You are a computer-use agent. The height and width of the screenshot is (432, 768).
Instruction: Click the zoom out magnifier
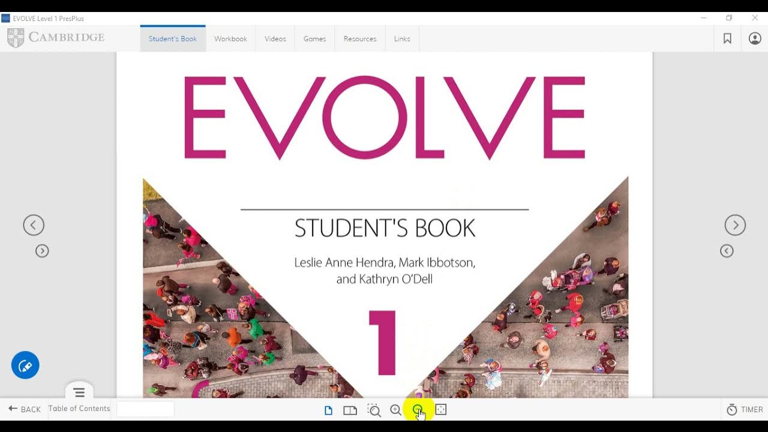pyautogui.click(x=418, y=410)
